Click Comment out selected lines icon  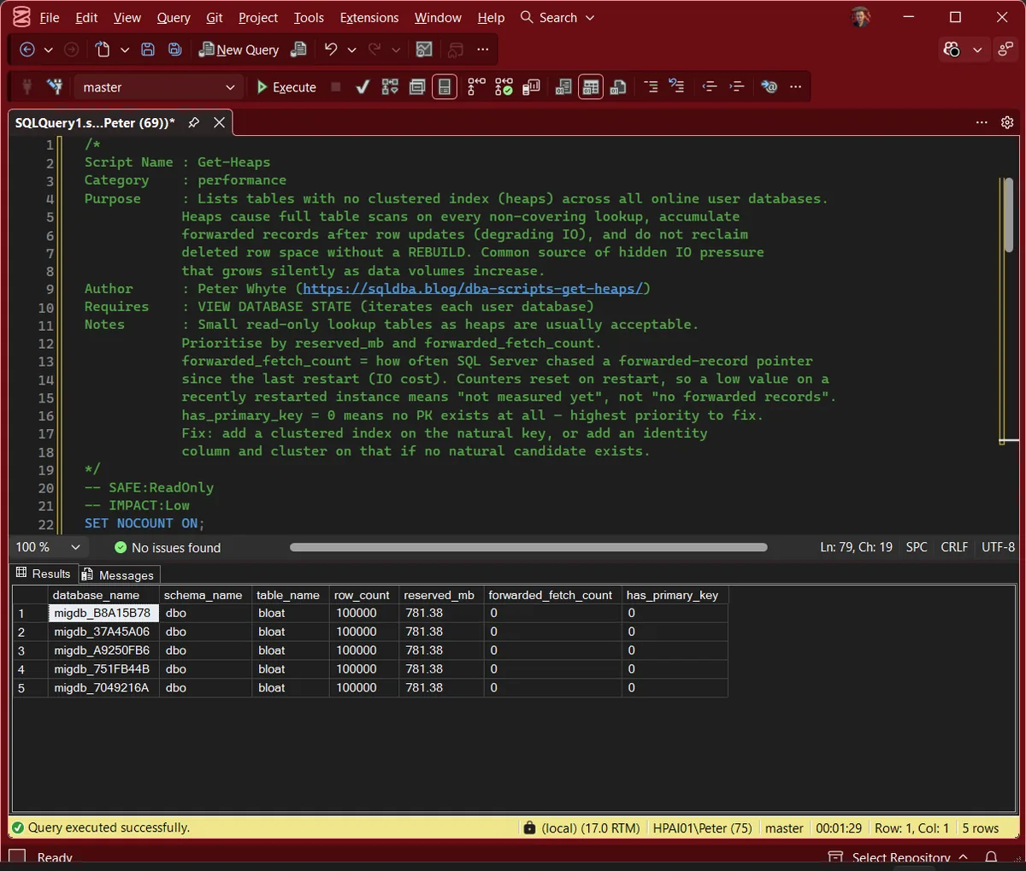point(651,87)
